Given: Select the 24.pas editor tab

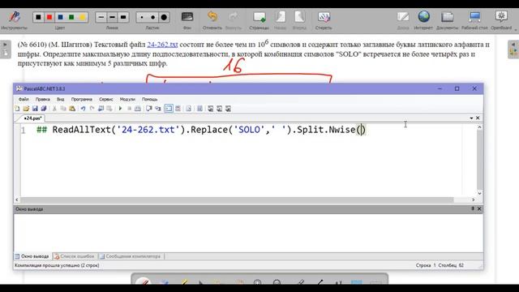Looking at the screenshot, I should 32,118.
